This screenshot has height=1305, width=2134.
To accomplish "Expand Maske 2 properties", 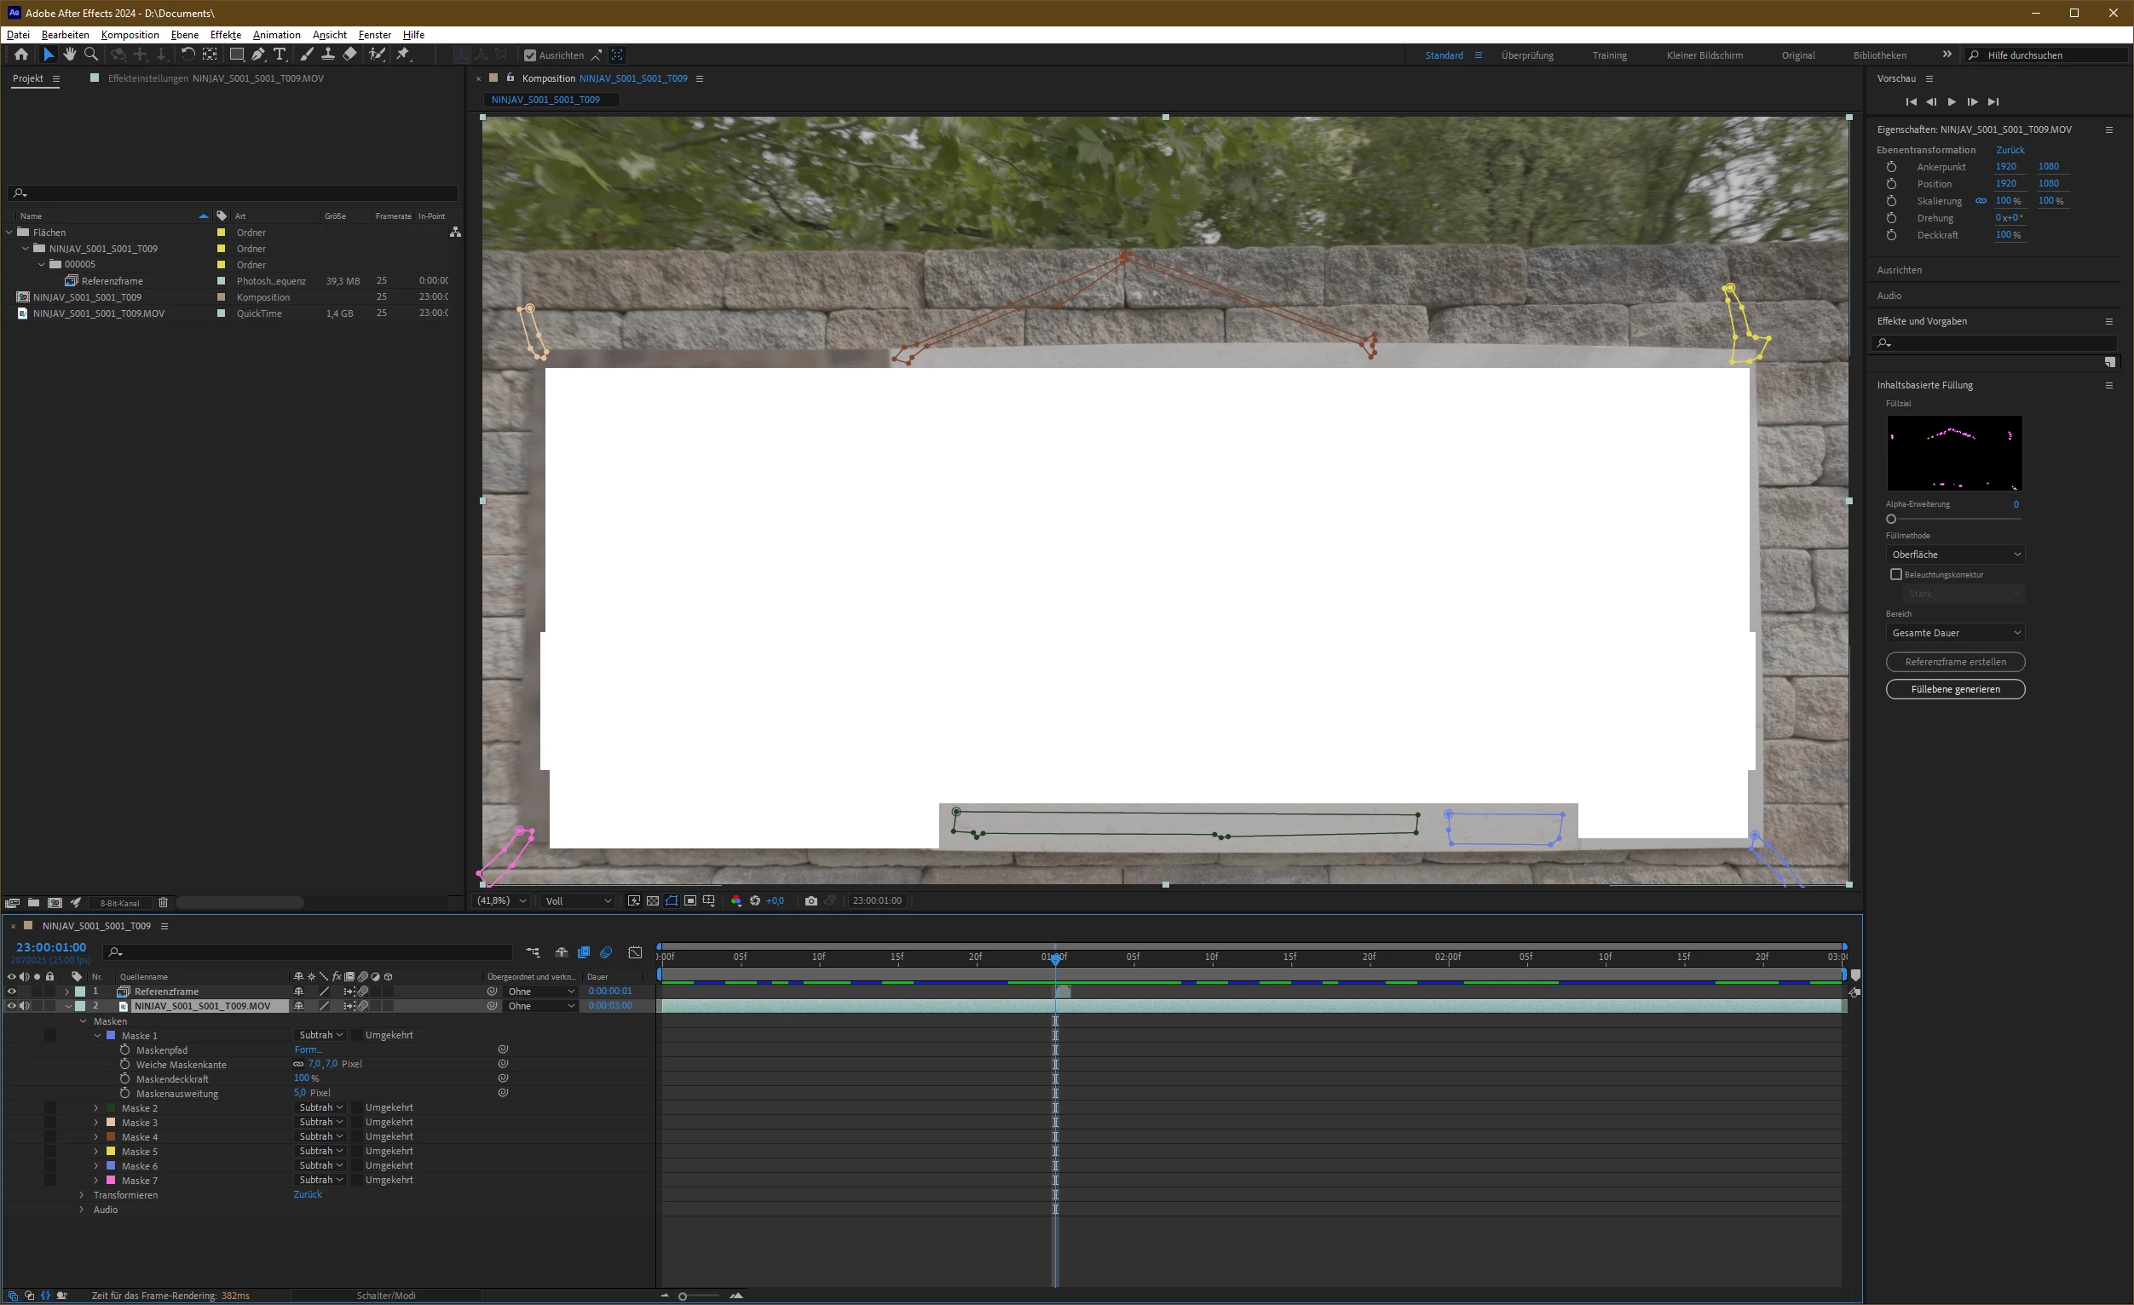I will pos(96,1107).
